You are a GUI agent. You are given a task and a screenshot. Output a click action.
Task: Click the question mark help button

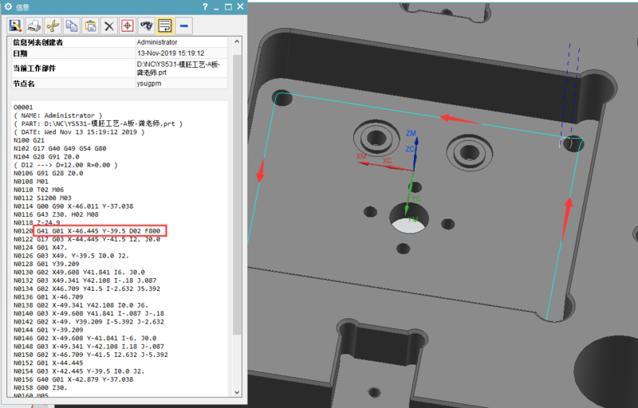pos(205,6)
